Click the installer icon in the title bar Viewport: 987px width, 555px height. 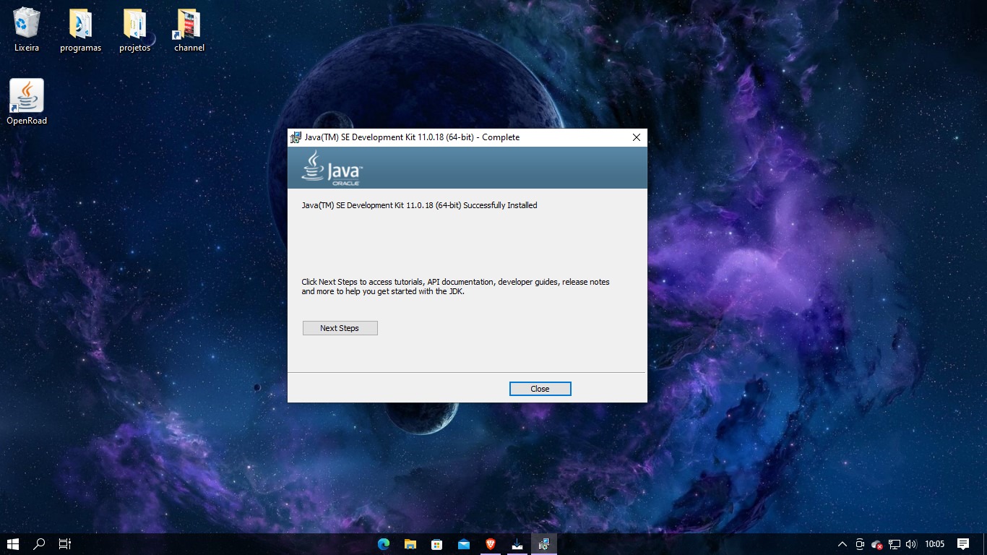point(296,137)
